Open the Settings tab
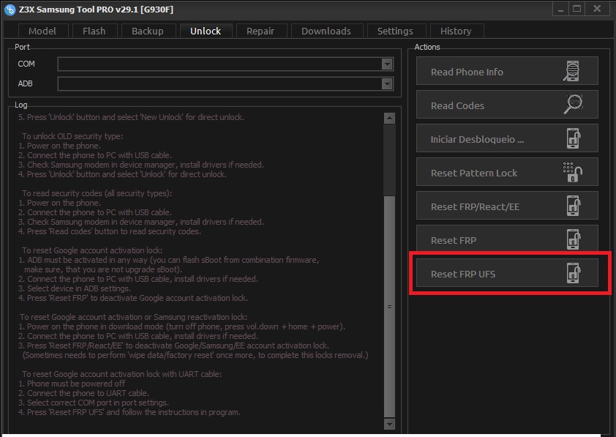This screenshot has width=616, height=437. [395, 31]
